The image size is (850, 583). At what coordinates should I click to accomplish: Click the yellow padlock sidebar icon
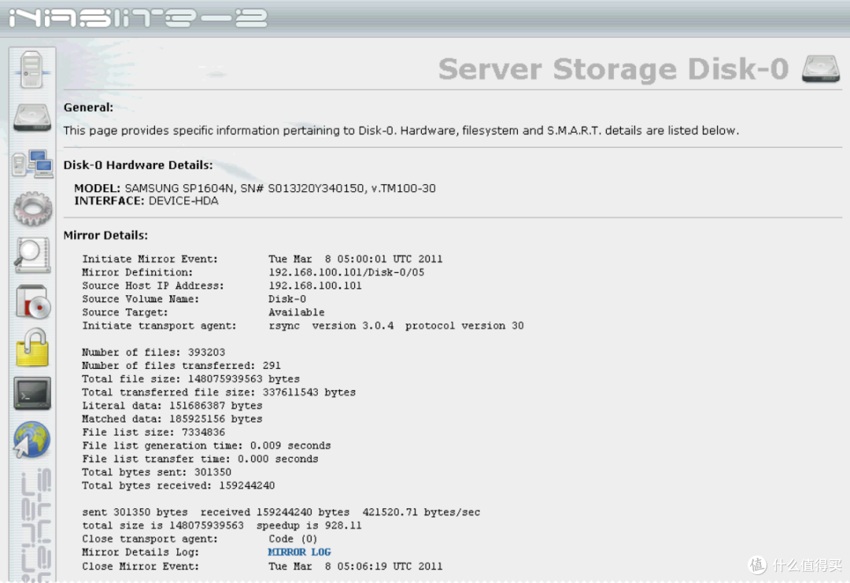[31, 348]
